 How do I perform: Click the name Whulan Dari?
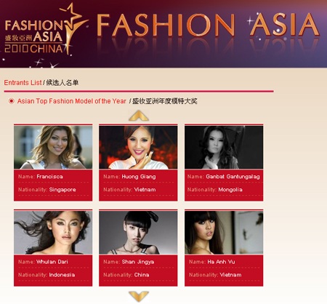tap(52, 262)
